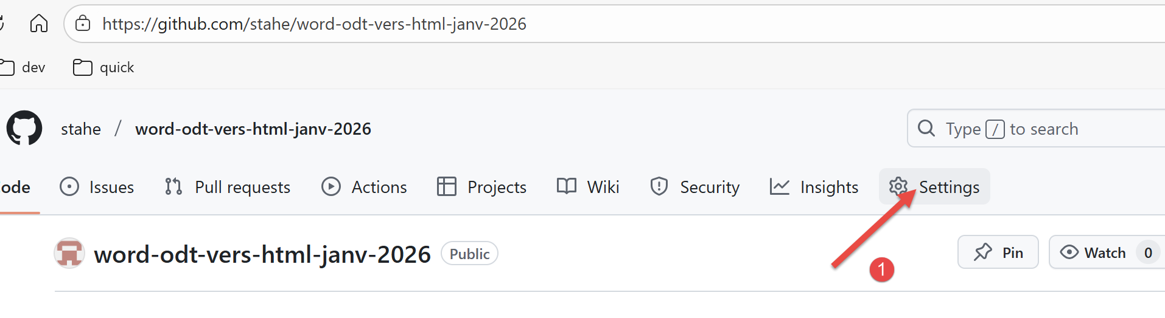The image size is (1165, 318).
Task: Open the Security tab
Action: tap(695, 187)
